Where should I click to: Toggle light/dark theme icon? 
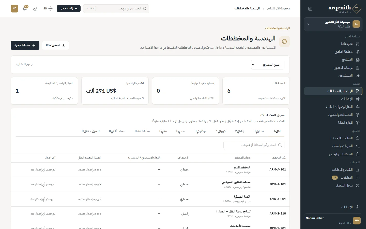pyautogui.click(x=35, y=8)
